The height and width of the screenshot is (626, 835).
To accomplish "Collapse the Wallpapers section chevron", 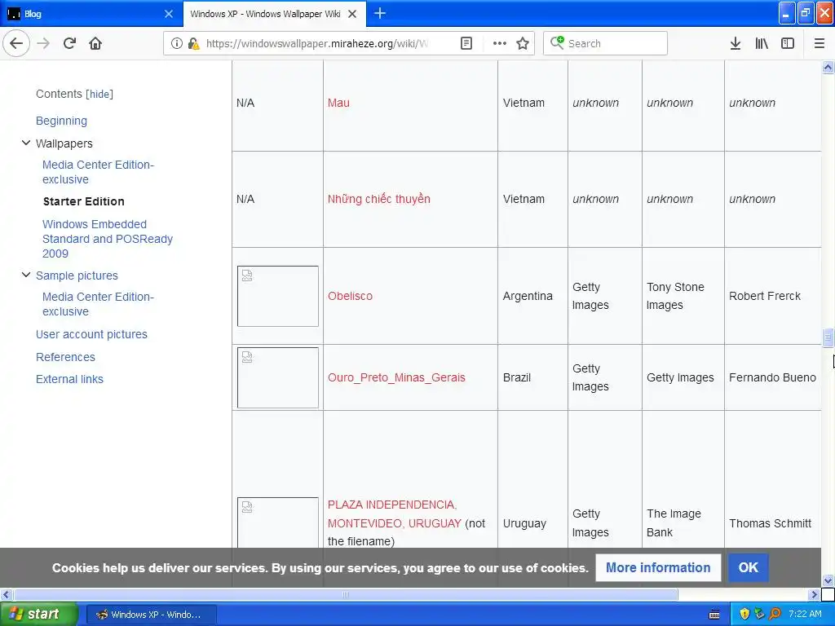I will 25,143.
